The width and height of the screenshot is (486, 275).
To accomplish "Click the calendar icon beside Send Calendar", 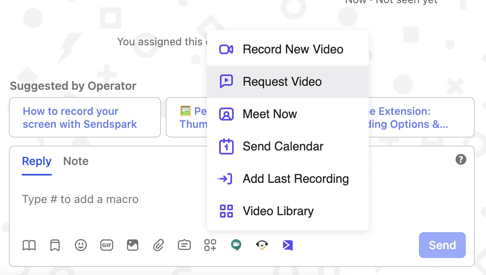I will point(226,146).
